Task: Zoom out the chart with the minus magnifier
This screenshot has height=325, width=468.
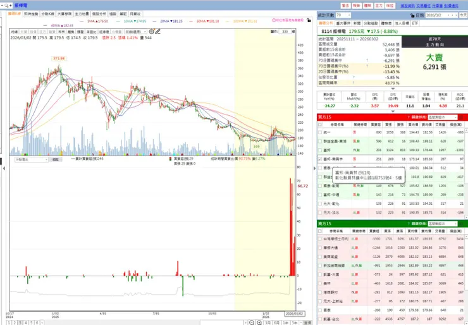Action: point(252,322)
